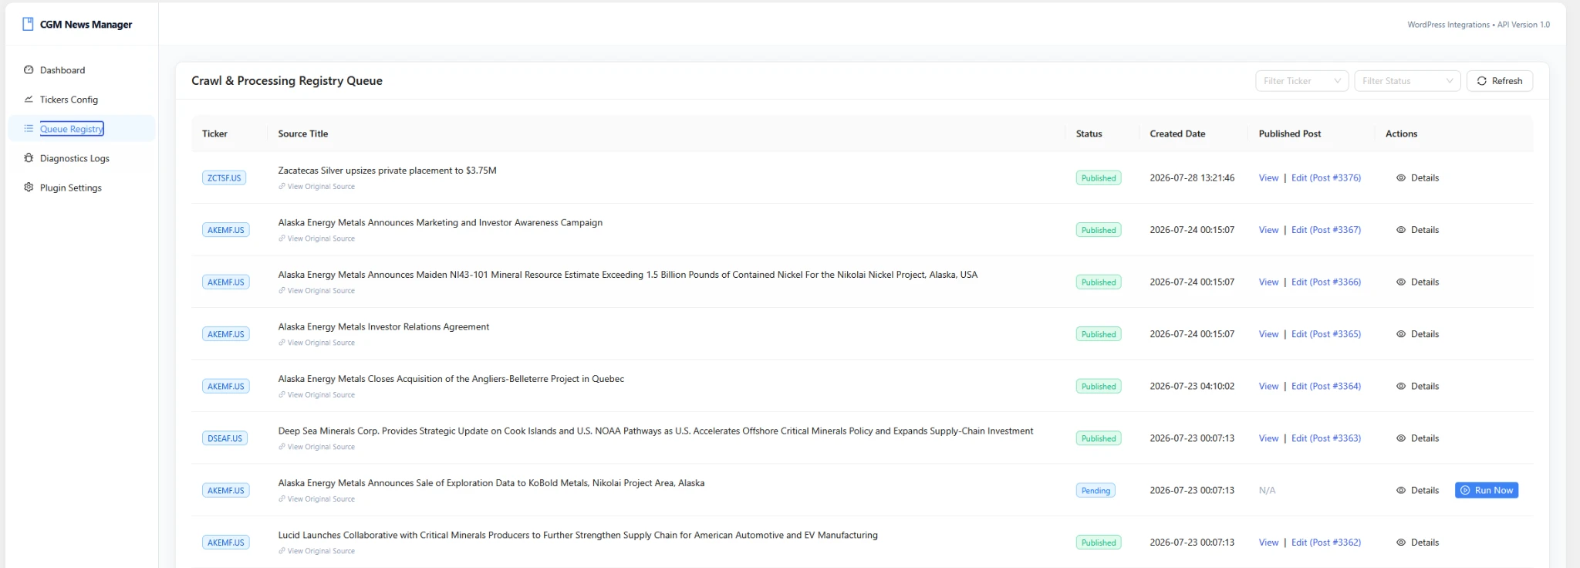The height and width of the screenshot is (568, 1580).
Task: Click the Source Title column header
Action: click(303, 134)
